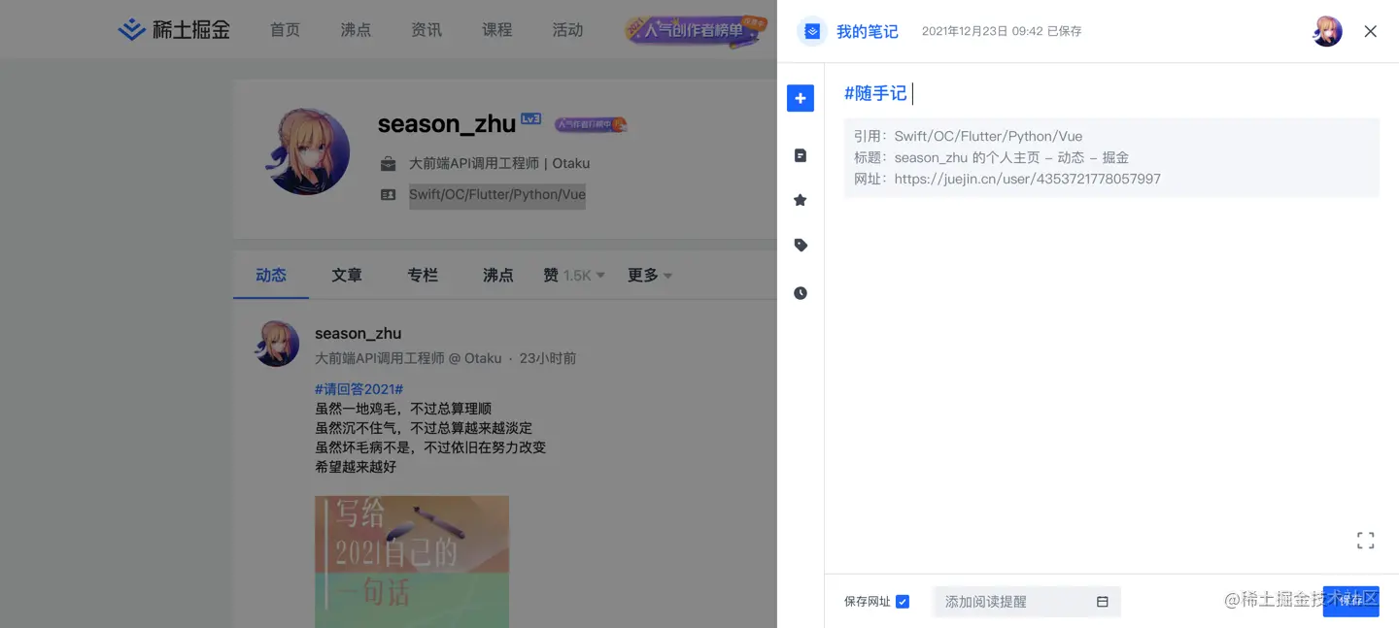Click the juejin.cn user URL text in note

[x=1027, y=179]
